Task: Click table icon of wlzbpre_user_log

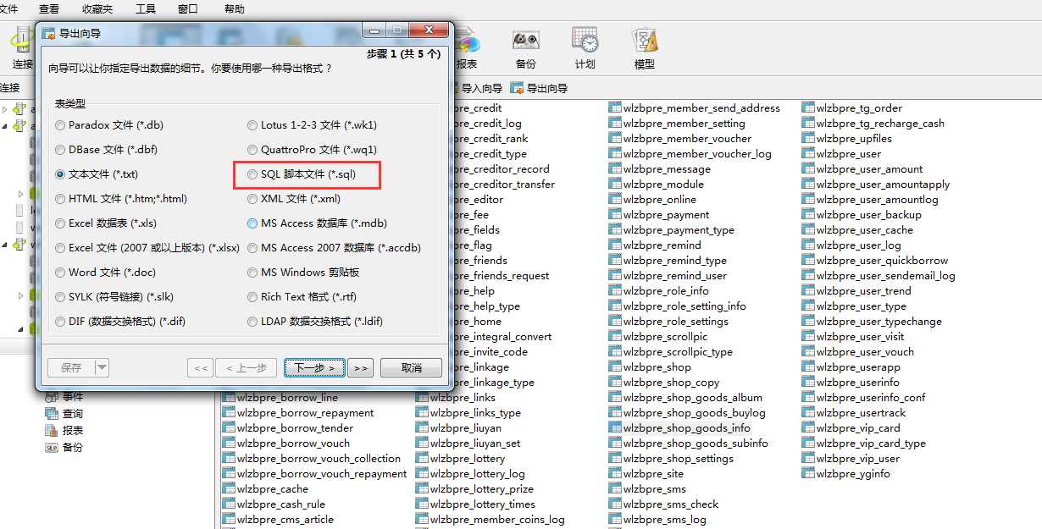Action: (x=808, y=245)
